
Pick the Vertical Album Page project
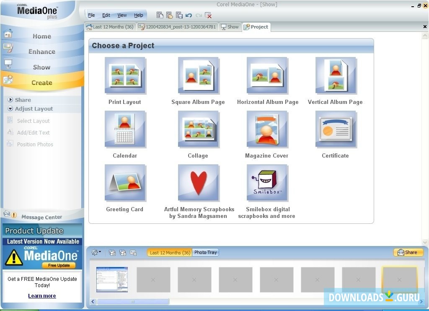[x=336, y=75]
